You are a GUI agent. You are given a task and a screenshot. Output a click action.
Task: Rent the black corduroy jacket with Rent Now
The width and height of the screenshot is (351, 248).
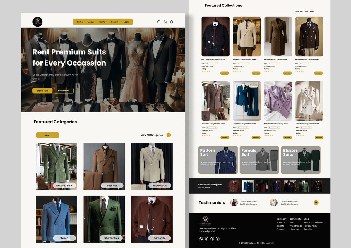[x=225, y=73]
